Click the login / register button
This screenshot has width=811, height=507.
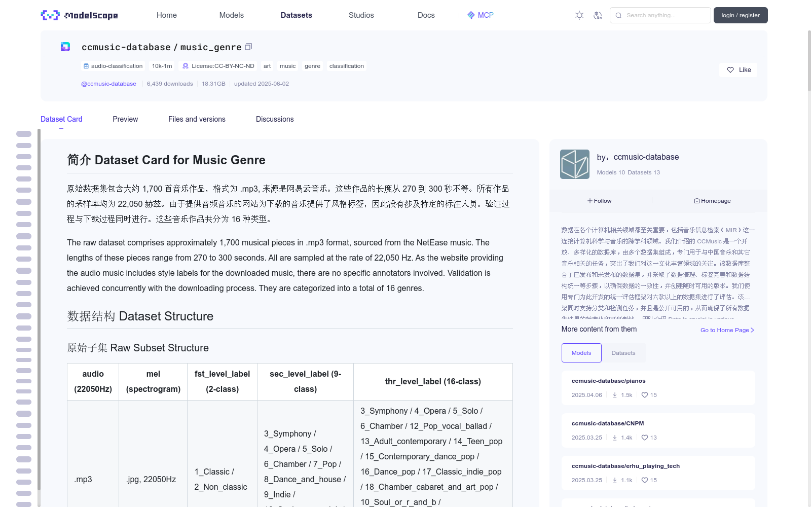click(741, 15)
